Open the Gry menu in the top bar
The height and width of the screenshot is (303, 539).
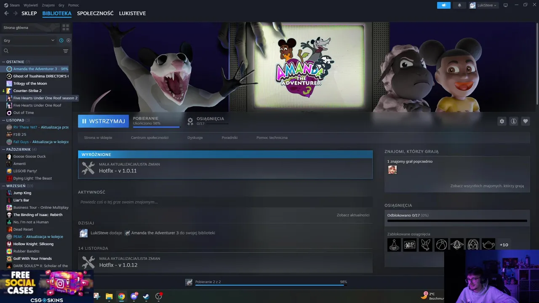coord(61,5)
